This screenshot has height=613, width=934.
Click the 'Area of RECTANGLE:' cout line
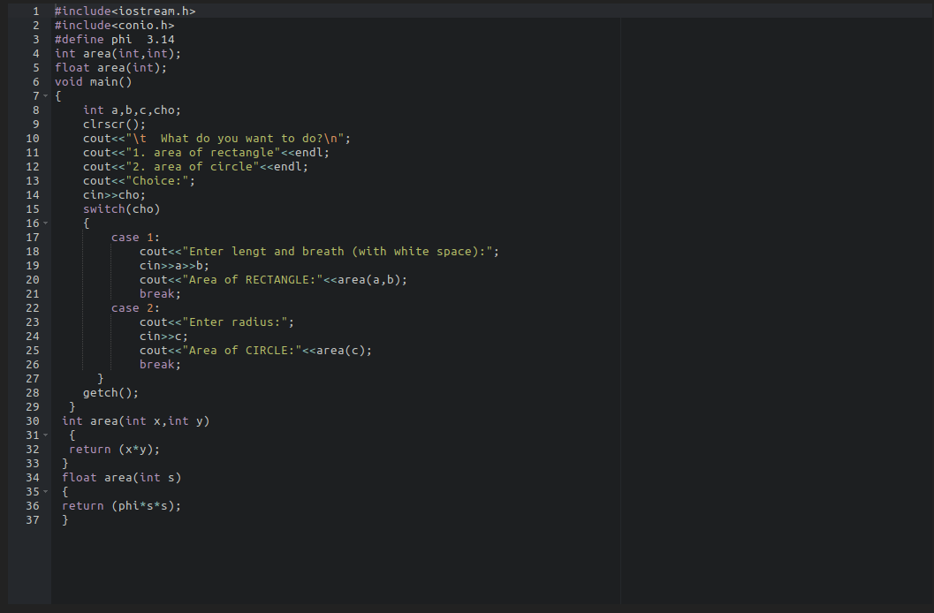(x=273, y=280)
